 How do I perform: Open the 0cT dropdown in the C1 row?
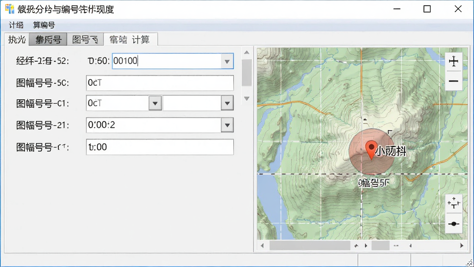(x=155, y=103)
